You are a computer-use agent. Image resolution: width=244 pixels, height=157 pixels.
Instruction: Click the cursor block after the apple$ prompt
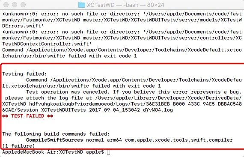tap(108, 152)
